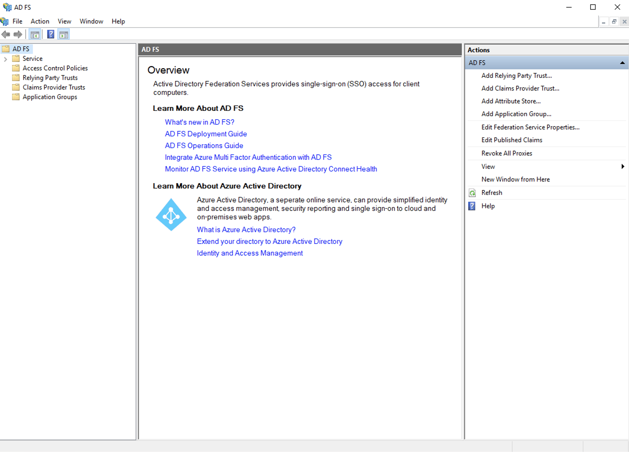Click New Window from Here action
This screenshot has height=452, width=629.
pyautogui.click(x=516, y=179)
